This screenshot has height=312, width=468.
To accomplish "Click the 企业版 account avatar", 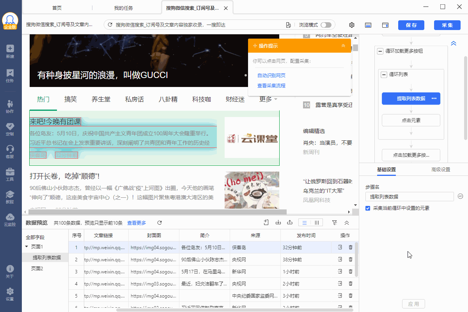I will pos(10,21).
